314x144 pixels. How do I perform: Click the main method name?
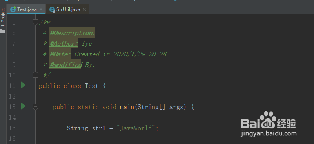coord(127,107)
